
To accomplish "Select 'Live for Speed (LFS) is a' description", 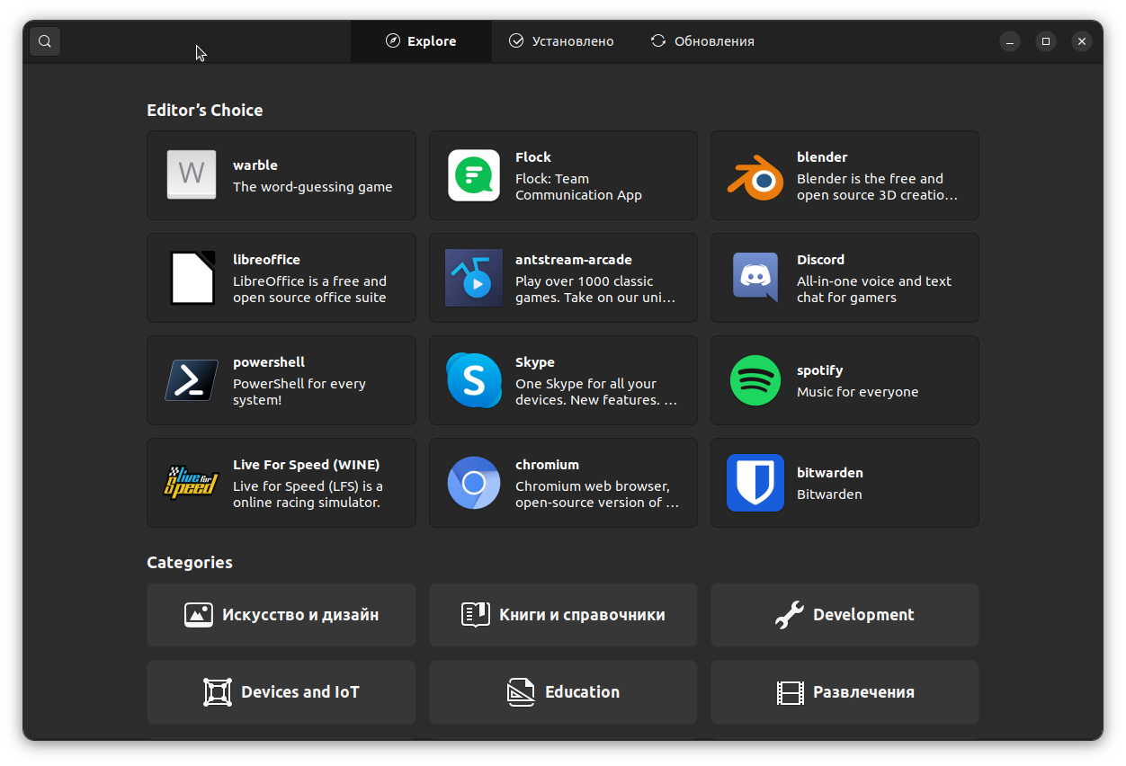I will [x=308, y=486].
